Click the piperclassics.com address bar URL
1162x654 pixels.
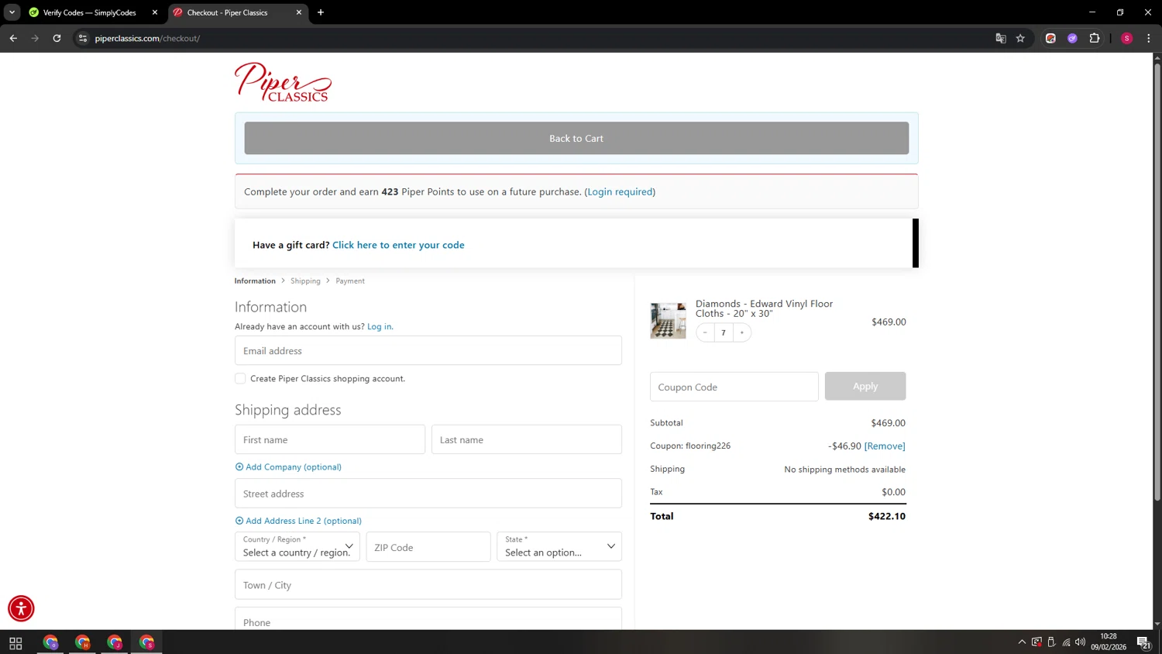147,38
